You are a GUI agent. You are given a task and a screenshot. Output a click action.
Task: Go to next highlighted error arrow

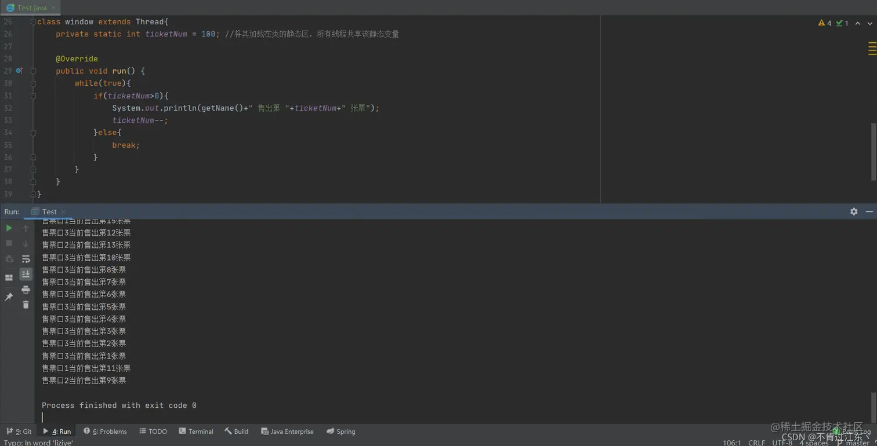tap(869, 23)
